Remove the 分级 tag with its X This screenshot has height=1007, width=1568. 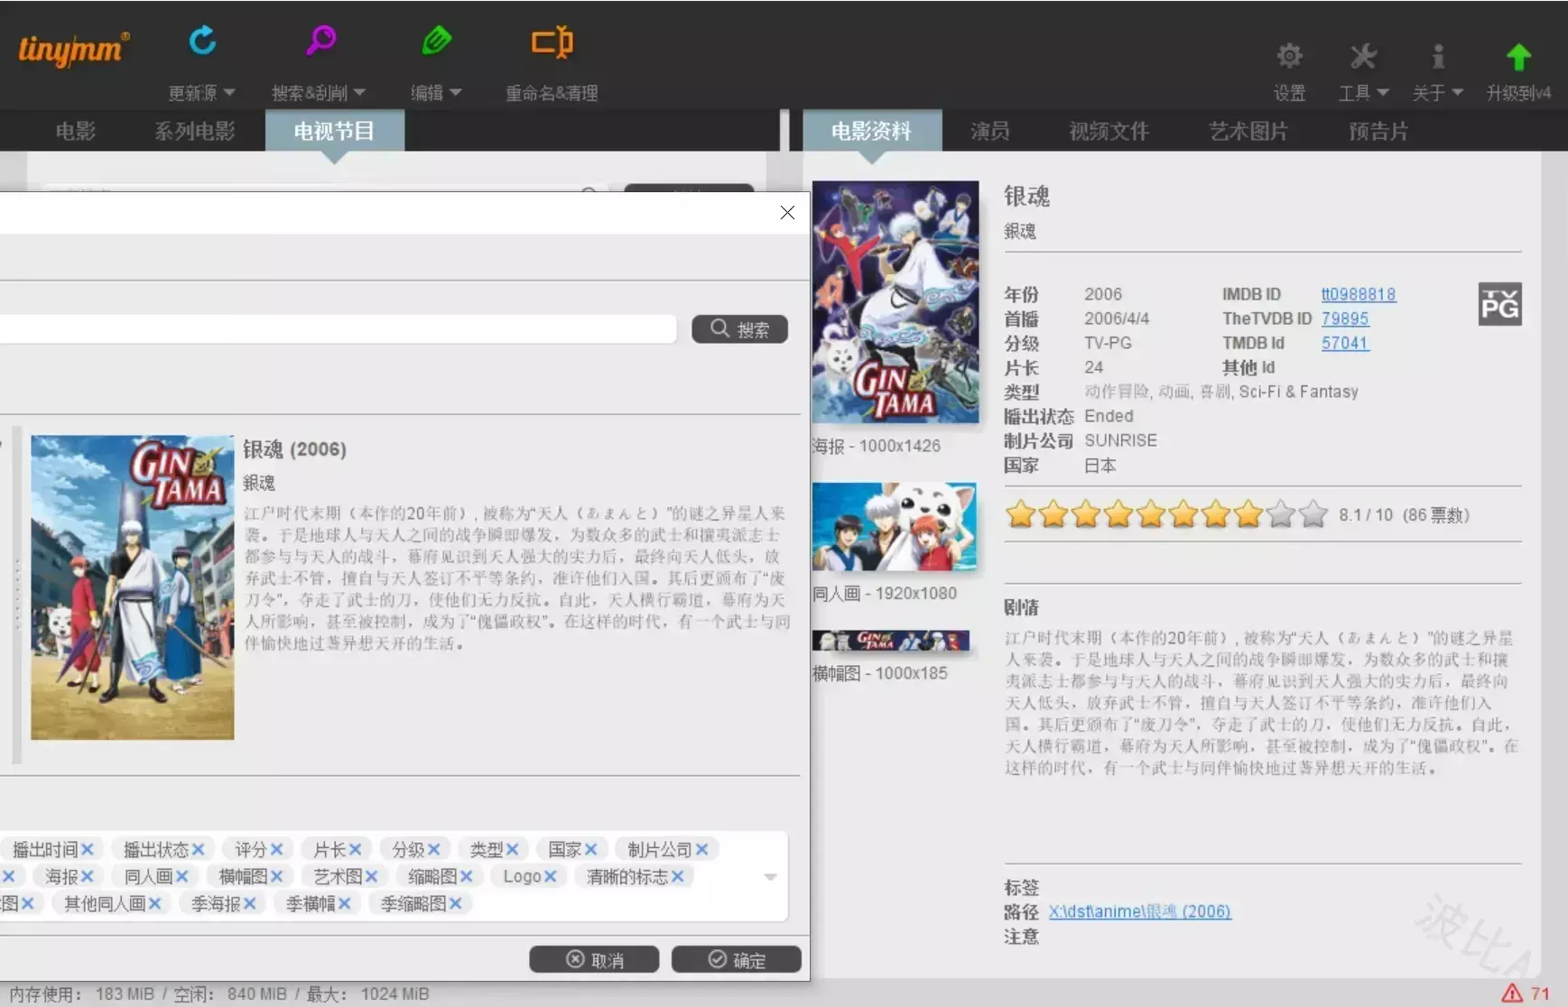pyautogui.click(x=433, y=849)
